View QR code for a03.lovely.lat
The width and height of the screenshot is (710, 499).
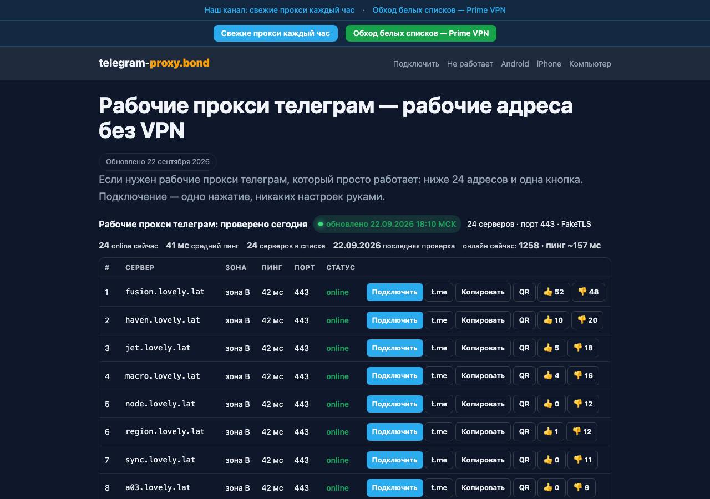(524, 488)
